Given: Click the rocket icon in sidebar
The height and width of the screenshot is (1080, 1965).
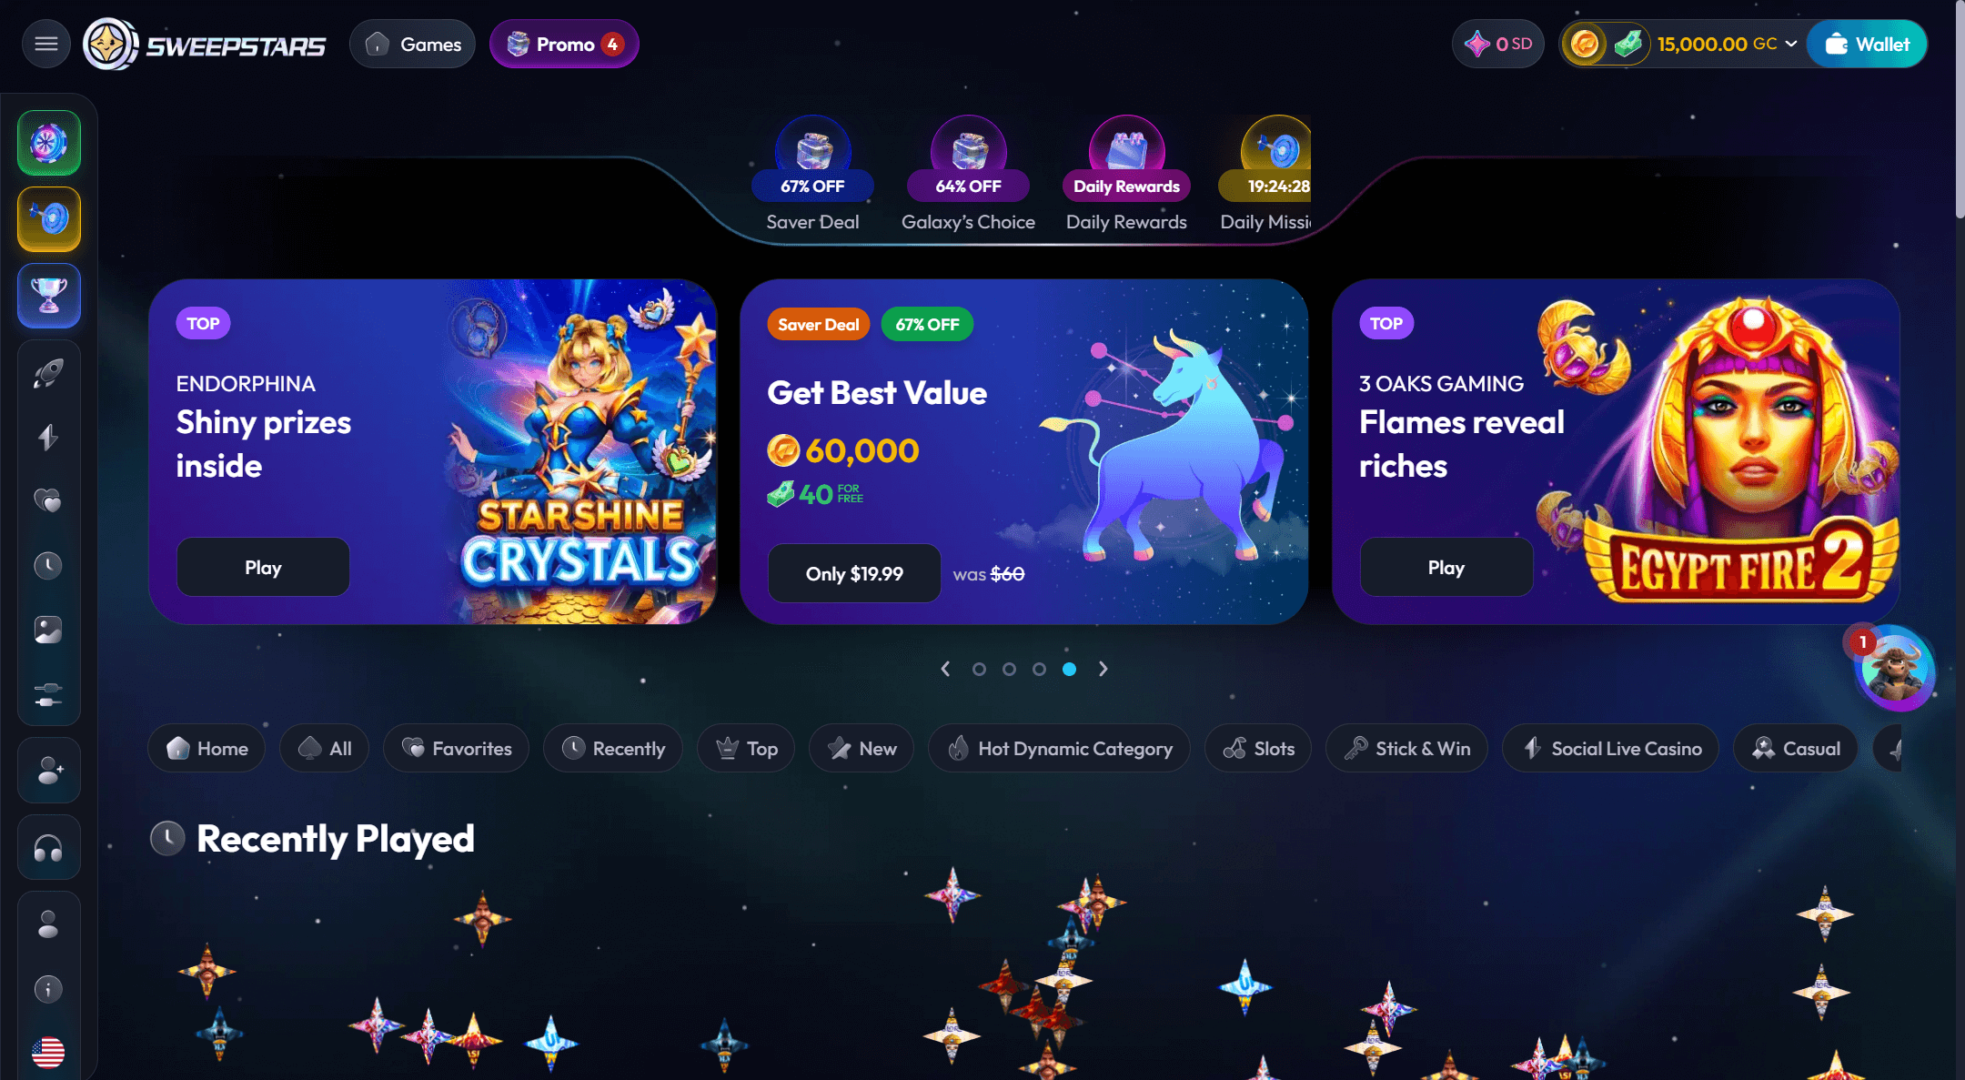Looking at the screenshot, I should [x=48, y=373].
